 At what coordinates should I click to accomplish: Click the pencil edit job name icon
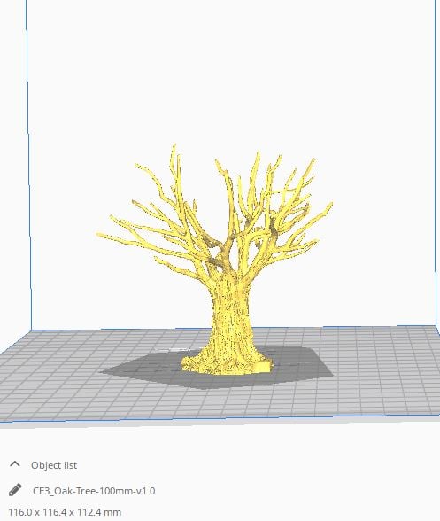tap(15, 490)
